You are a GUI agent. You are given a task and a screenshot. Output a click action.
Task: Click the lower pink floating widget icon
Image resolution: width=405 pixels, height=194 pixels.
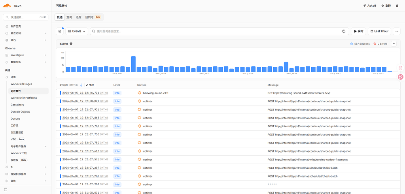[x=401, y=77]
